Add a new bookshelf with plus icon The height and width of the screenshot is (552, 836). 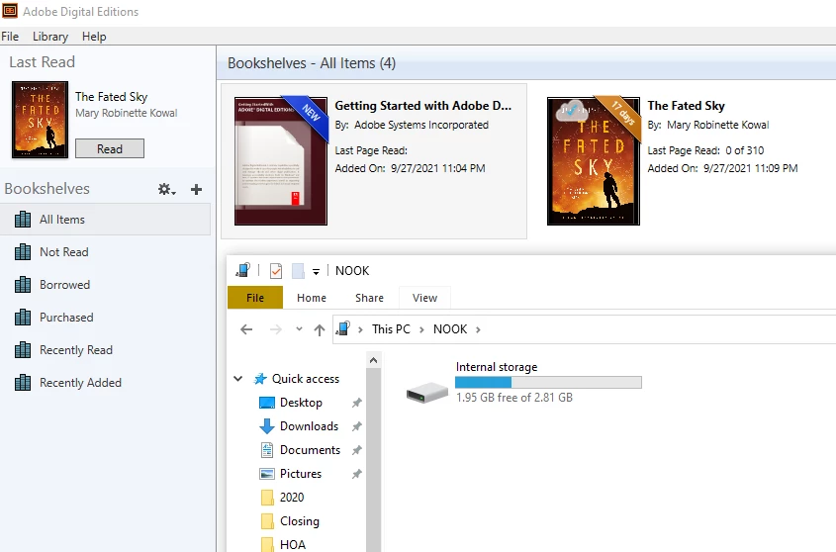coord(196,189)
